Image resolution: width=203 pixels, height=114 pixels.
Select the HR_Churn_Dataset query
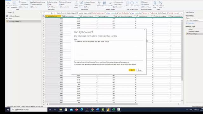coord(14,16)
